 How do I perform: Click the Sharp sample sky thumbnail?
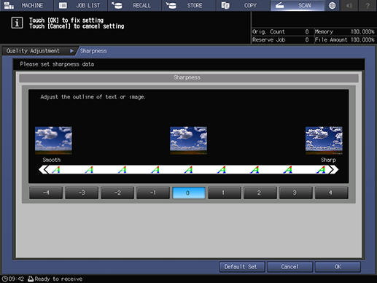pyautogui.click(x=324, y=140)
